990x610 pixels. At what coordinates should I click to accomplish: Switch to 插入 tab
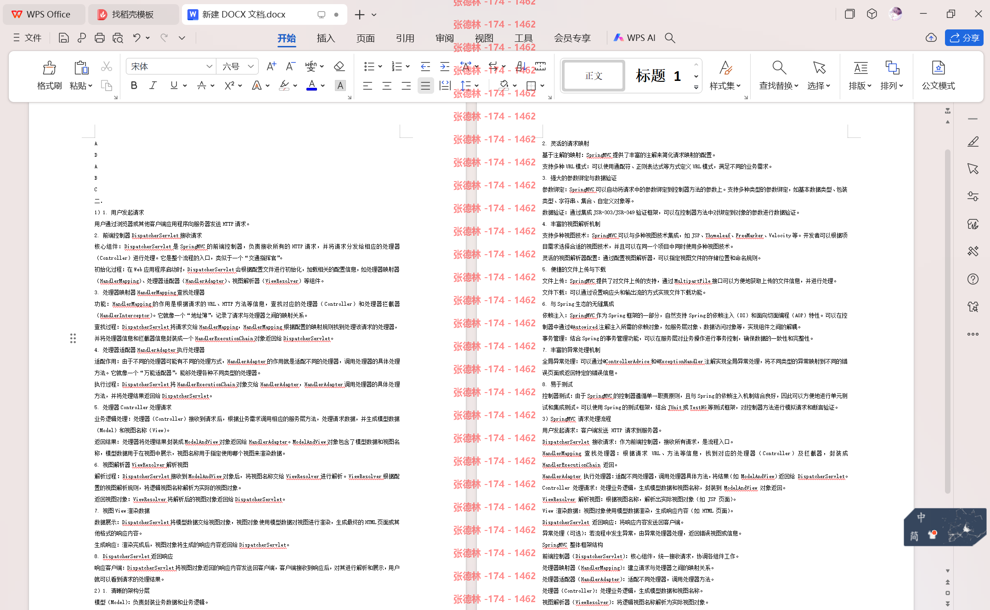click(326, 38)
